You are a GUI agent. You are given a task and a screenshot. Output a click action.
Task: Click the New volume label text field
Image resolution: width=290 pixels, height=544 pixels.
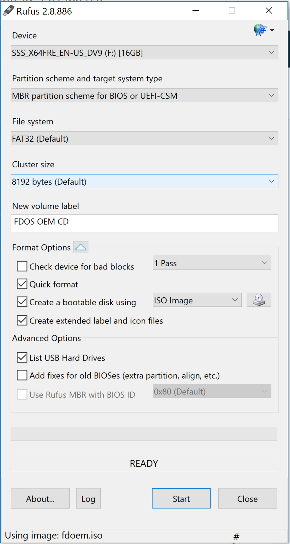[x=144, y=223]
